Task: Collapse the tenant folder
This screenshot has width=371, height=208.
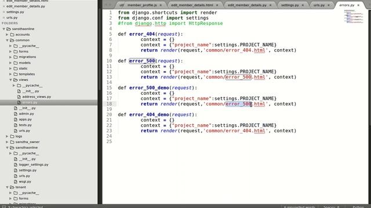Action: [x=7, y=187]
